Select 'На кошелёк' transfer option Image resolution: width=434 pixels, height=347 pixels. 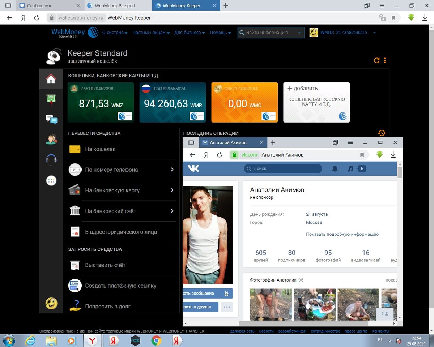[122, 149]
